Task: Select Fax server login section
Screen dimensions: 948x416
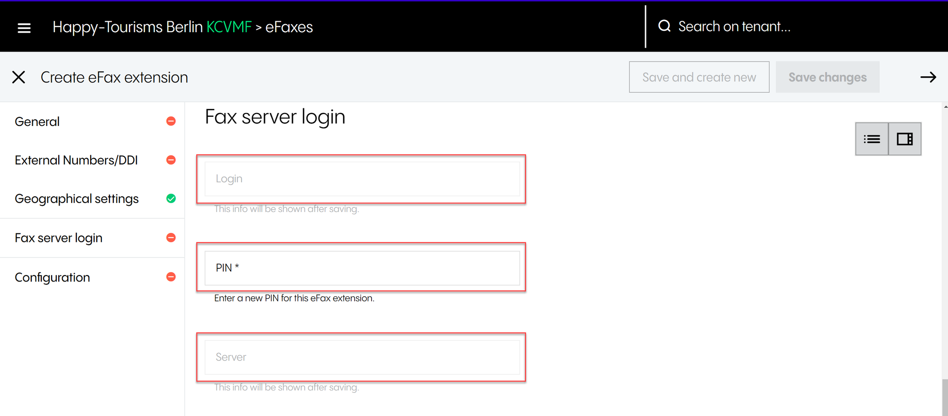Action: pyautogui.click(x=59, y=238)
